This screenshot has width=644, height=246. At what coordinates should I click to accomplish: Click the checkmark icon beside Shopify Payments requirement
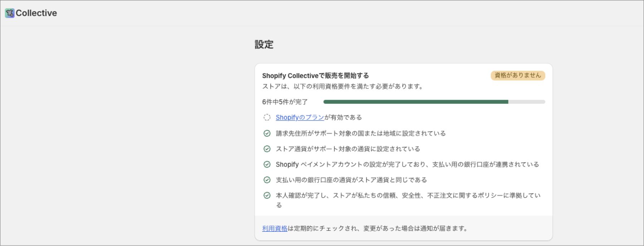[x=267, y=164]
